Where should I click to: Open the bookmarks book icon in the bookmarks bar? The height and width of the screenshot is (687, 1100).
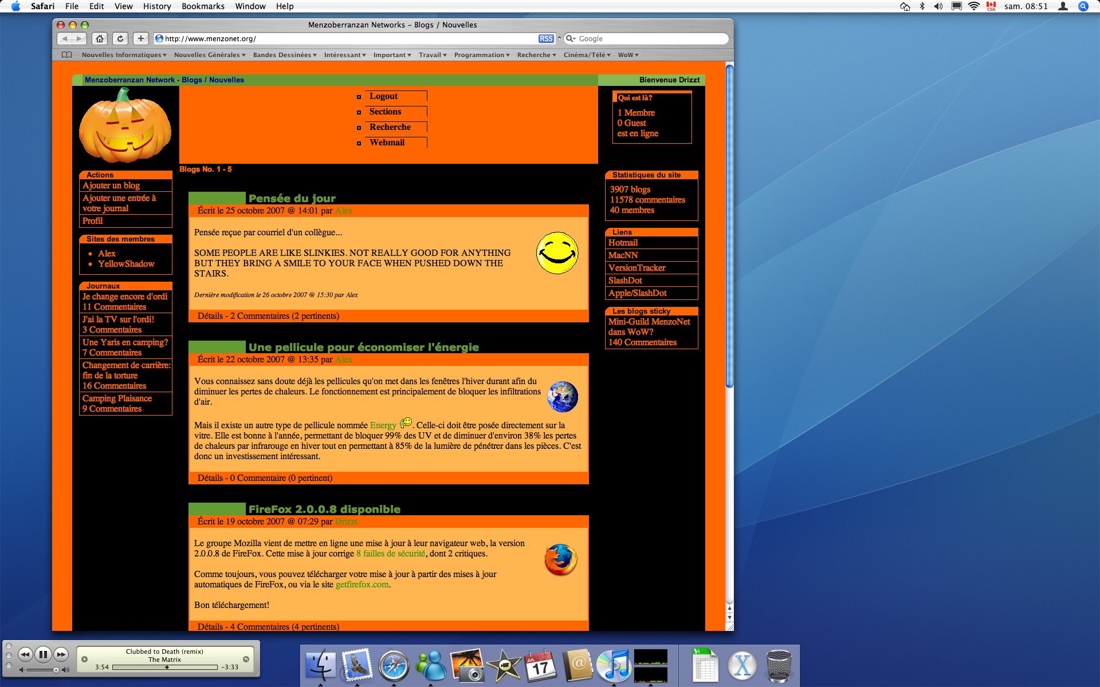[x=67, y=55]
